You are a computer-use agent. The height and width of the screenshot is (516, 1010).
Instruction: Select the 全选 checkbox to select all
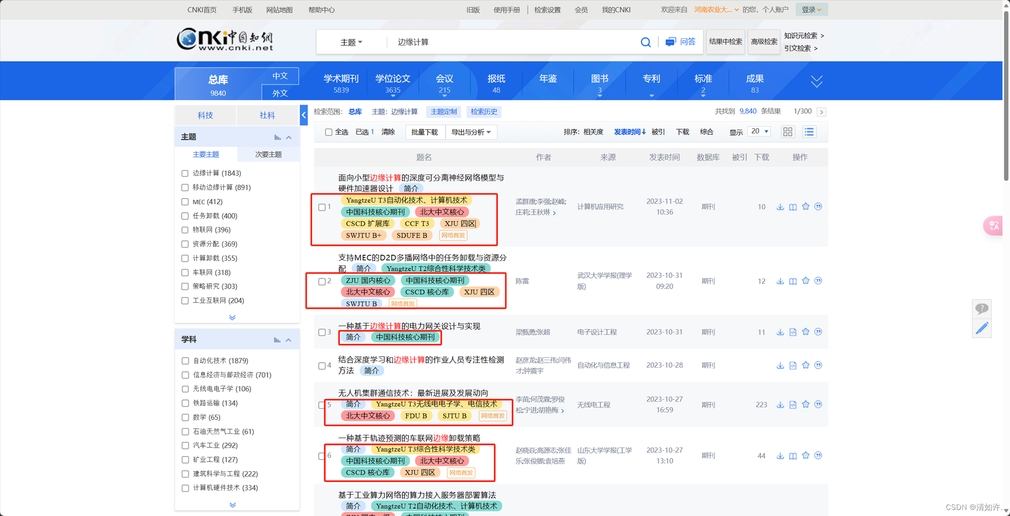[329, 132]
